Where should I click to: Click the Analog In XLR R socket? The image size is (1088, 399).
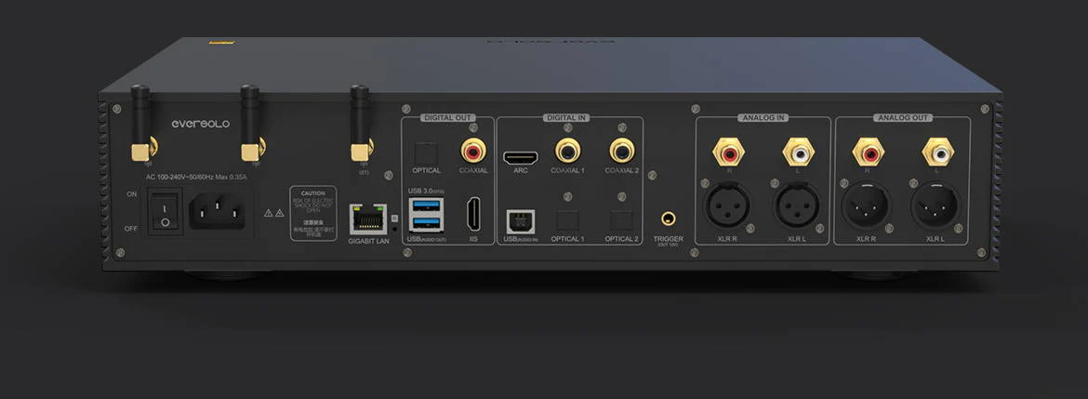click(x=727, y=206)
